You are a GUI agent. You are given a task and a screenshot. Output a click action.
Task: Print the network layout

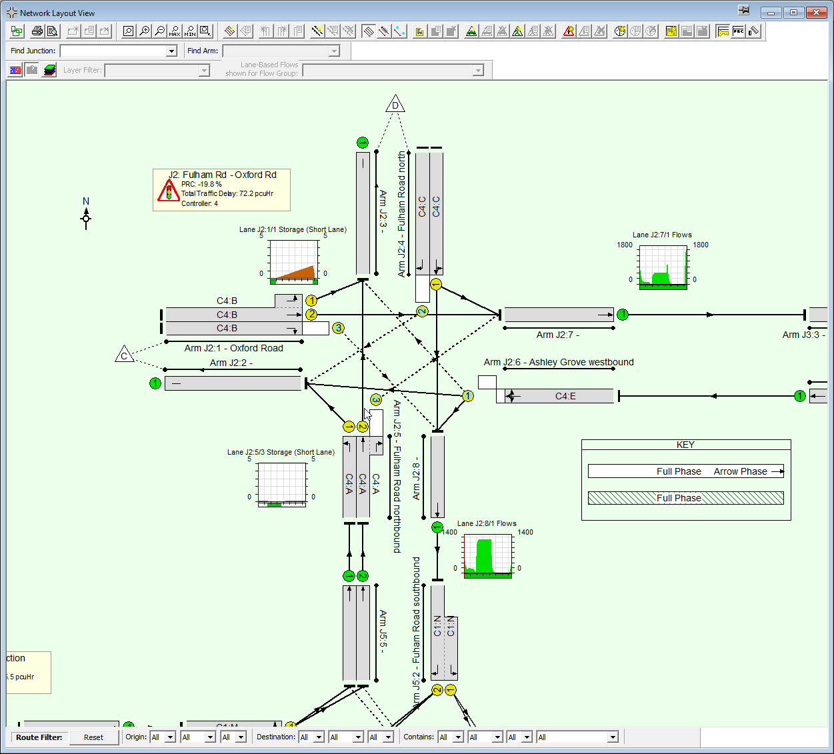coord(37,31)
